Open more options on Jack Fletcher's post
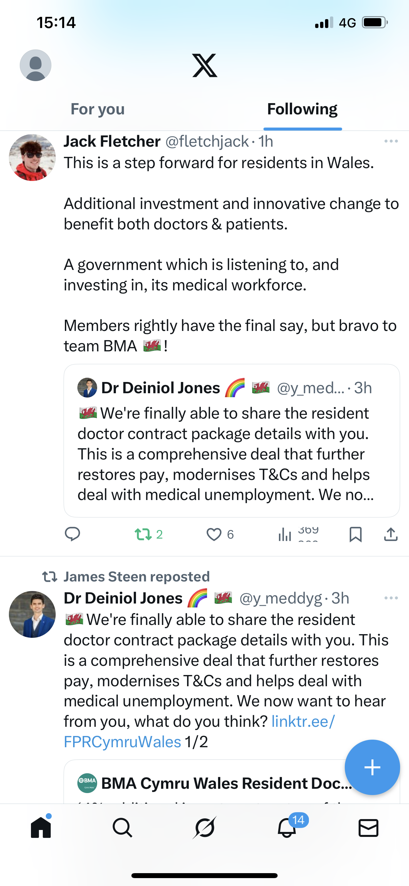The height and width of the screenshot is (886, 409). (x=391, y=141)
